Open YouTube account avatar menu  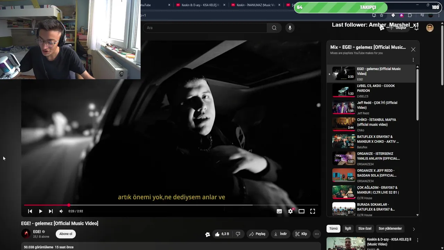pyautogui.click(x=430, y=28)
